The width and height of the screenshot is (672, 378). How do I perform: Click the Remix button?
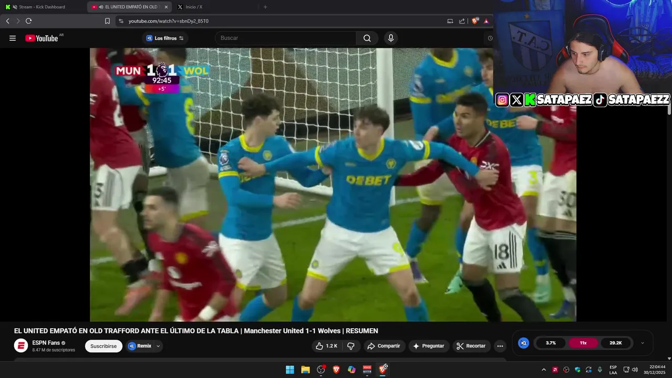[x=140, y=346]
